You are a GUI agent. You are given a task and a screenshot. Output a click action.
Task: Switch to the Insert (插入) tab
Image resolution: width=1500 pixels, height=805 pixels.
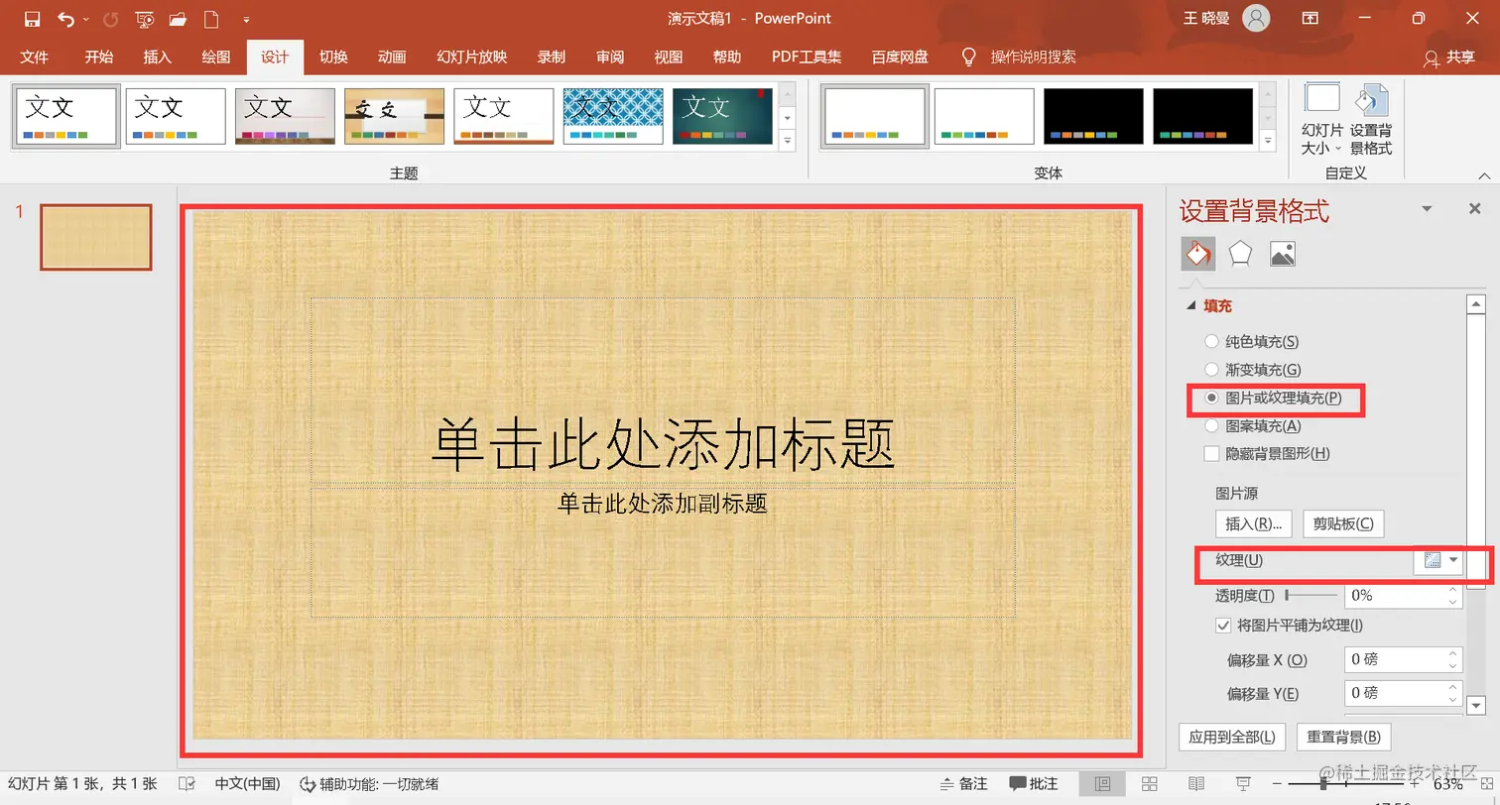(157, 57)
